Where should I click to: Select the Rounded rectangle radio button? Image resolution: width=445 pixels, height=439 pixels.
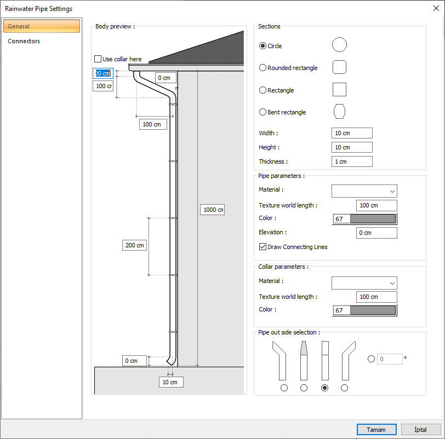263,68
